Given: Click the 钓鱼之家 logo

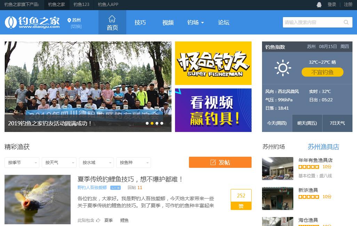Looking at the screenshot, I should (32, 22).
